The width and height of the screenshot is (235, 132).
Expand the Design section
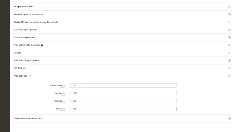pos(229,53)
